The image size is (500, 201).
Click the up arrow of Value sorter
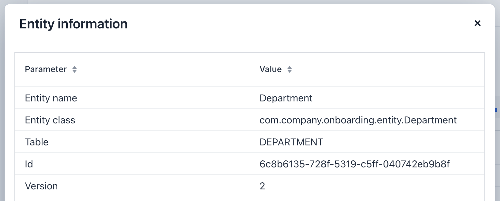[x=290, y=68]
